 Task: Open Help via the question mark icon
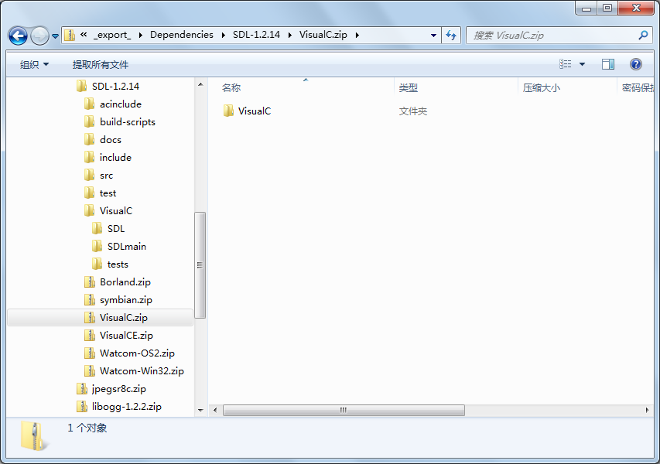point(636,63)
